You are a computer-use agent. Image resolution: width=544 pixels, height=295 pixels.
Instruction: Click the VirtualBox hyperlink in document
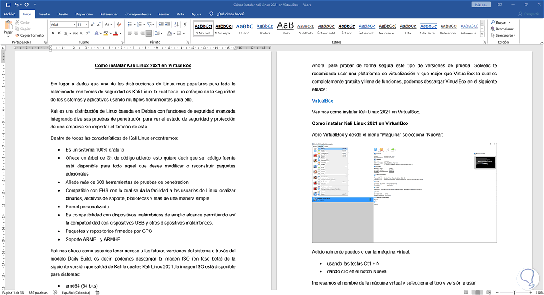pyautogui.click(x=322, y=101)
